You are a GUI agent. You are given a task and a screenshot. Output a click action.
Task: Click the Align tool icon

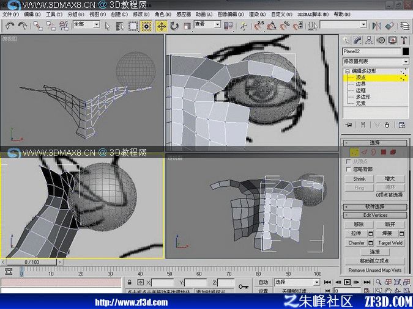pyautogui.click(x=390, y=26)
